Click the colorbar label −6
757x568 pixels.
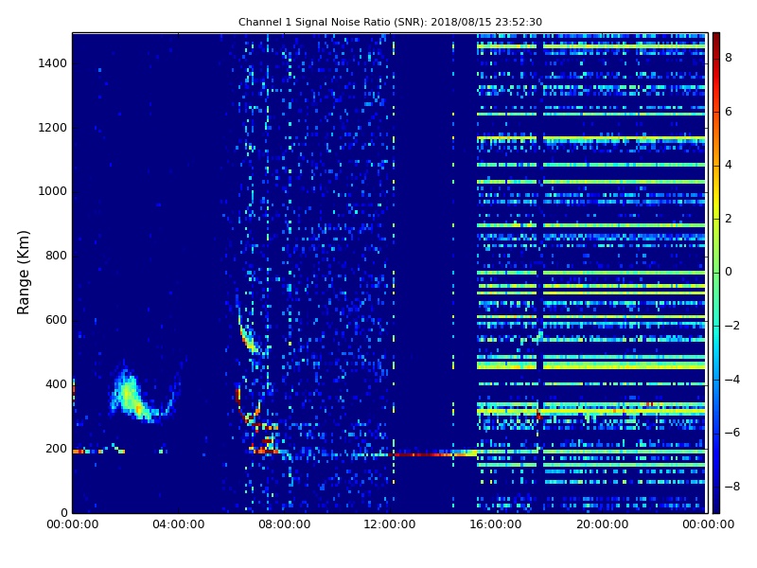click(x=732, y=433)
